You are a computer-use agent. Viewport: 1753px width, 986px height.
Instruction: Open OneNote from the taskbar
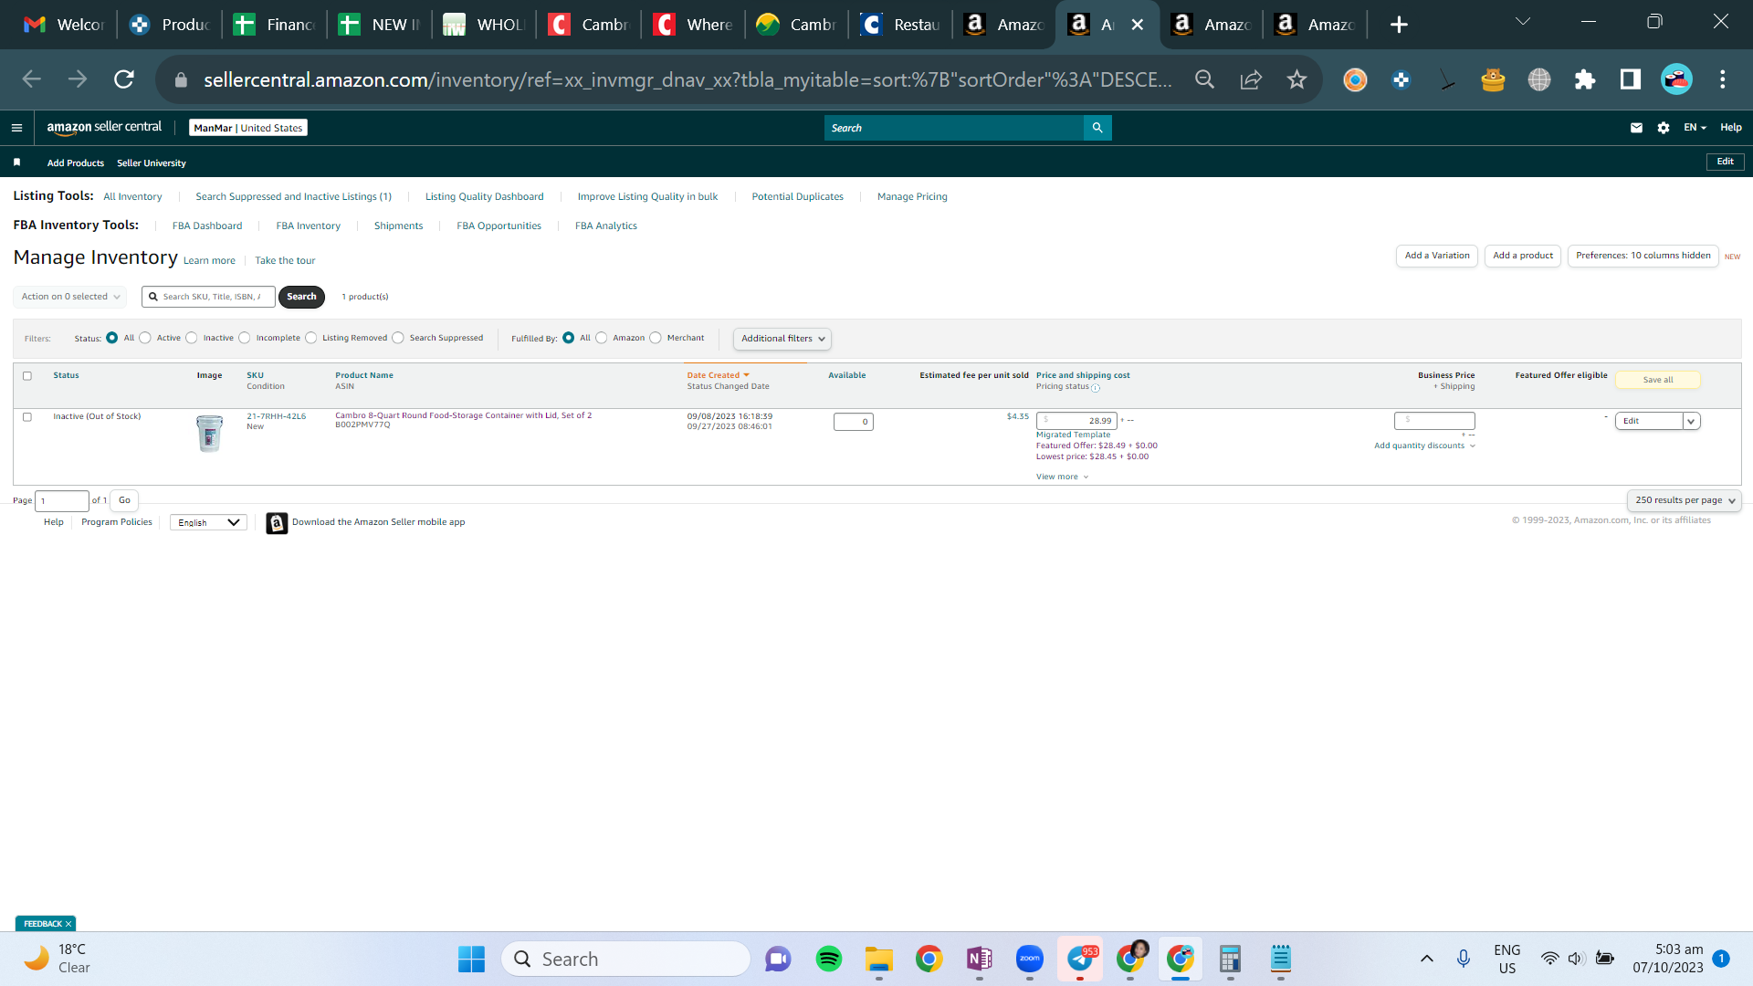980,959
